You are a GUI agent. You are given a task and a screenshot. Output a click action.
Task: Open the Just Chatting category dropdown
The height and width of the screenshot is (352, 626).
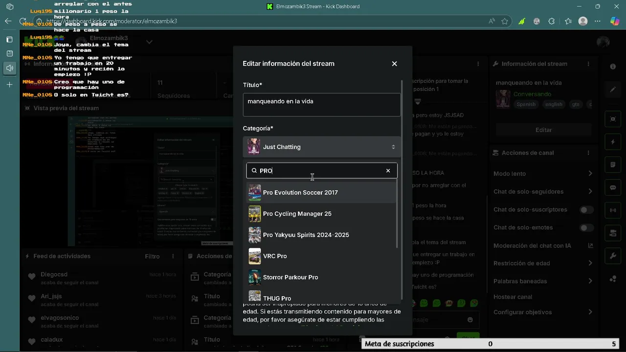pyautogui.click(x=322, y=147)
